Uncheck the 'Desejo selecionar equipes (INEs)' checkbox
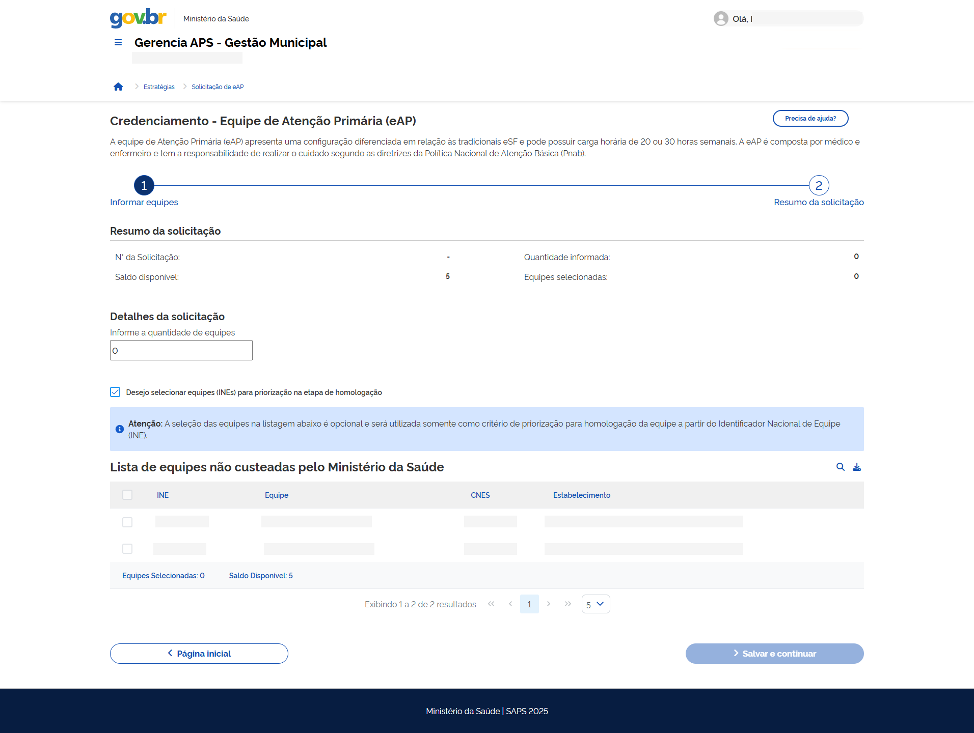974x733 pixels. [x=115, y=392]
